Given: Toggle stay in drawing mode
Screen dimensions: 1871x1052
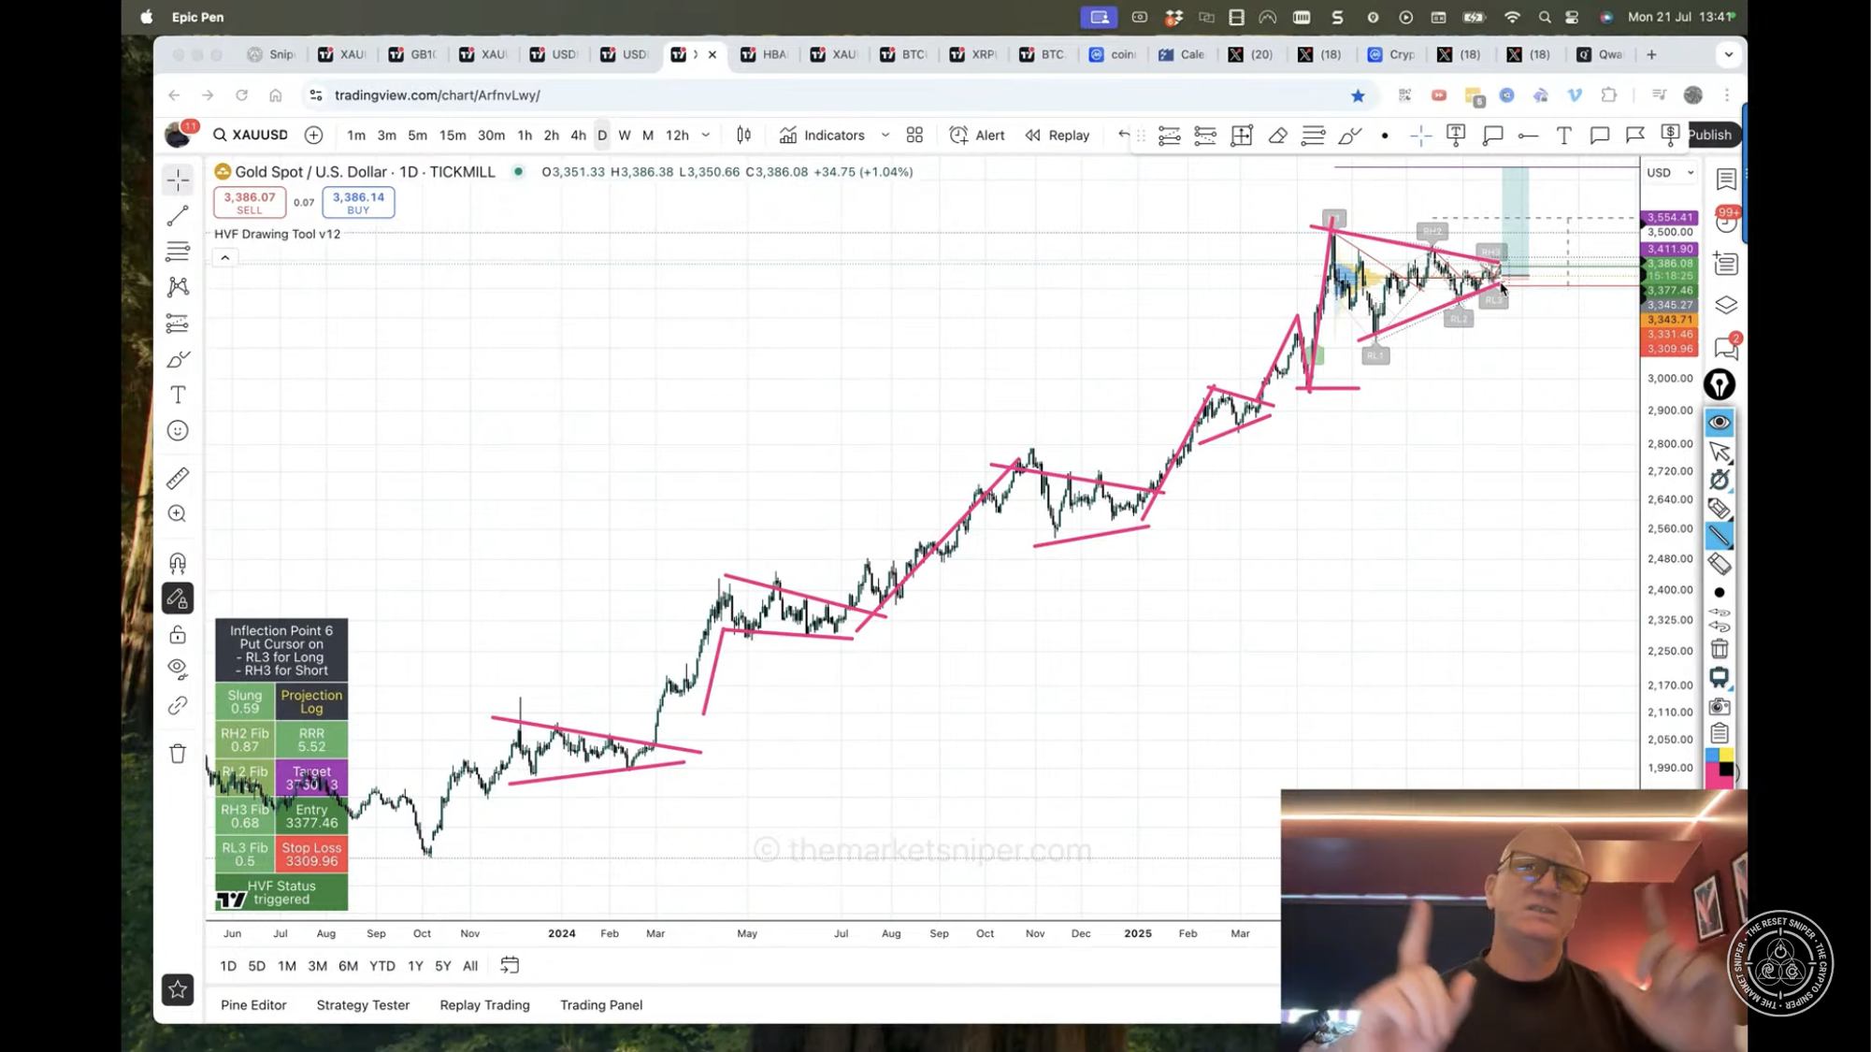Looking at the screenshot, I should click(x=178, y=598).
